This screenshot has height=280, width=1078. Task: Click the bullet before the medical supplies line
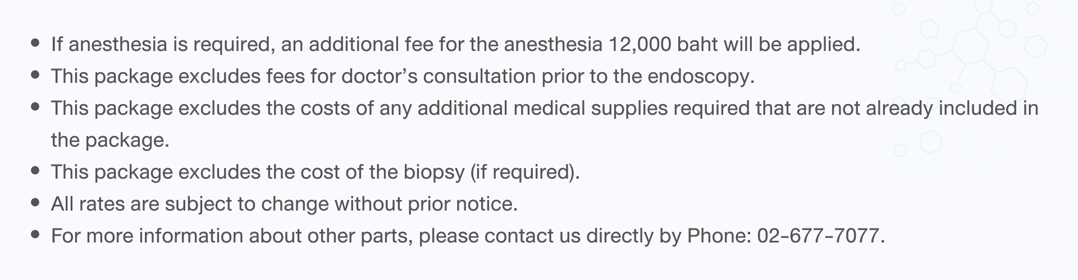point(36,106)
